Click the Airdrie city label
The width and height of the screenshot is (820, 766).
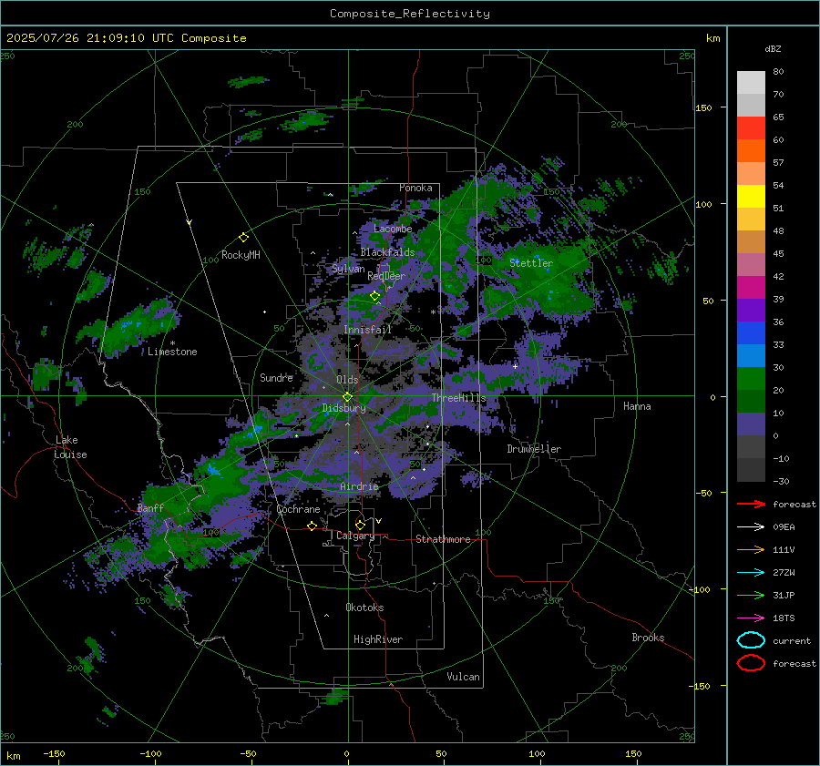pos(359,486)
